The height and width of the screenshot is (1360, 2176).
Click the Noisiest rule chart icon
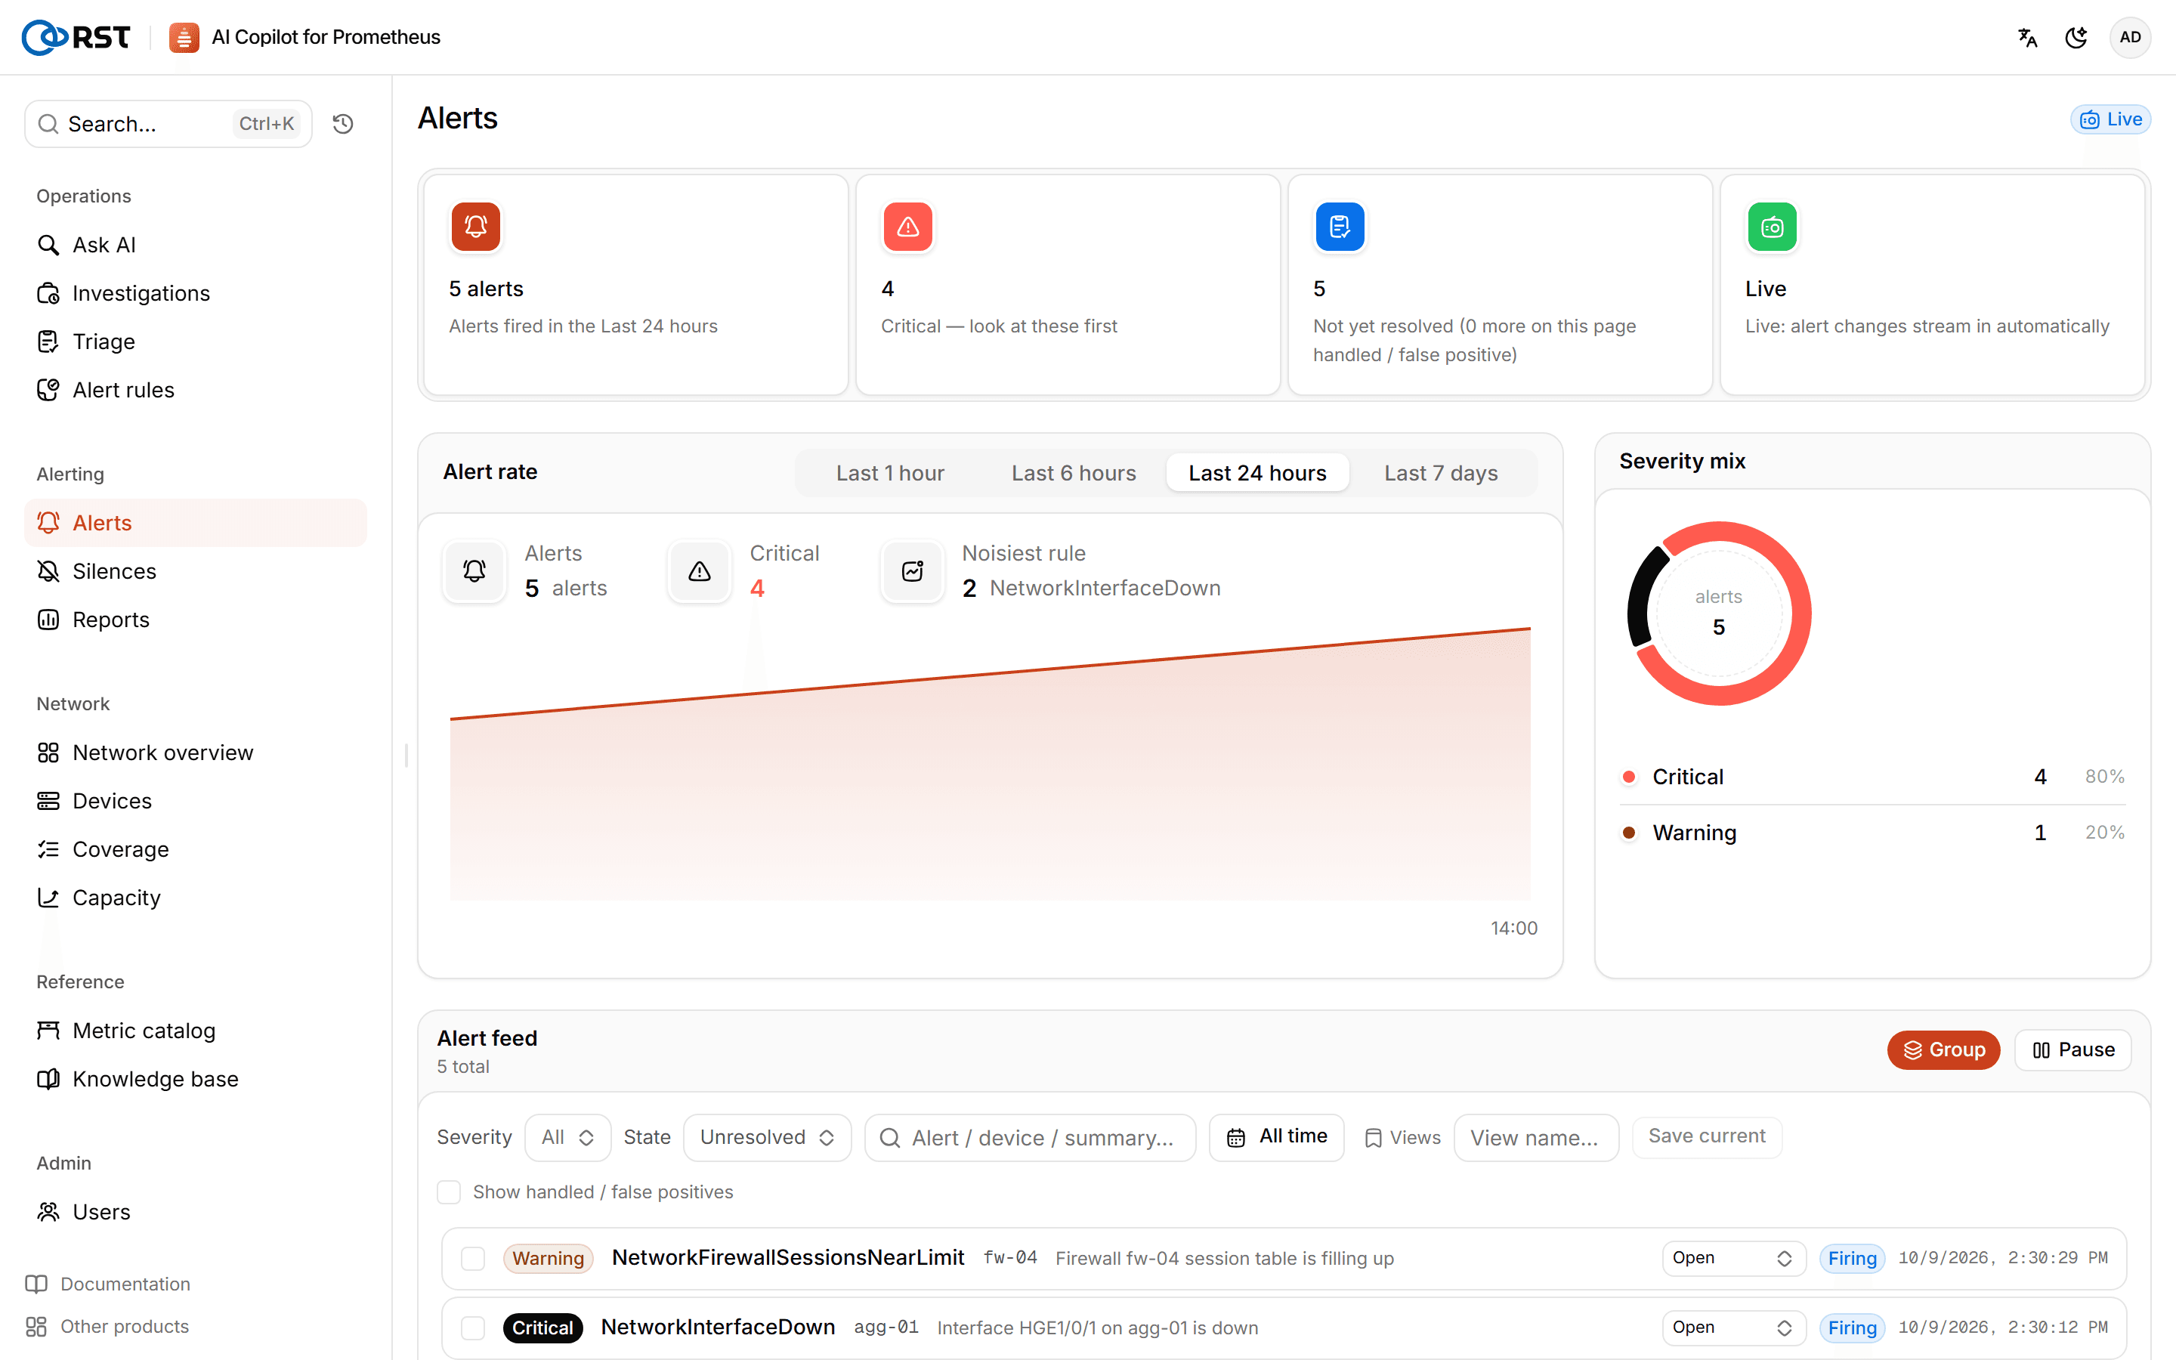(913, 571)
